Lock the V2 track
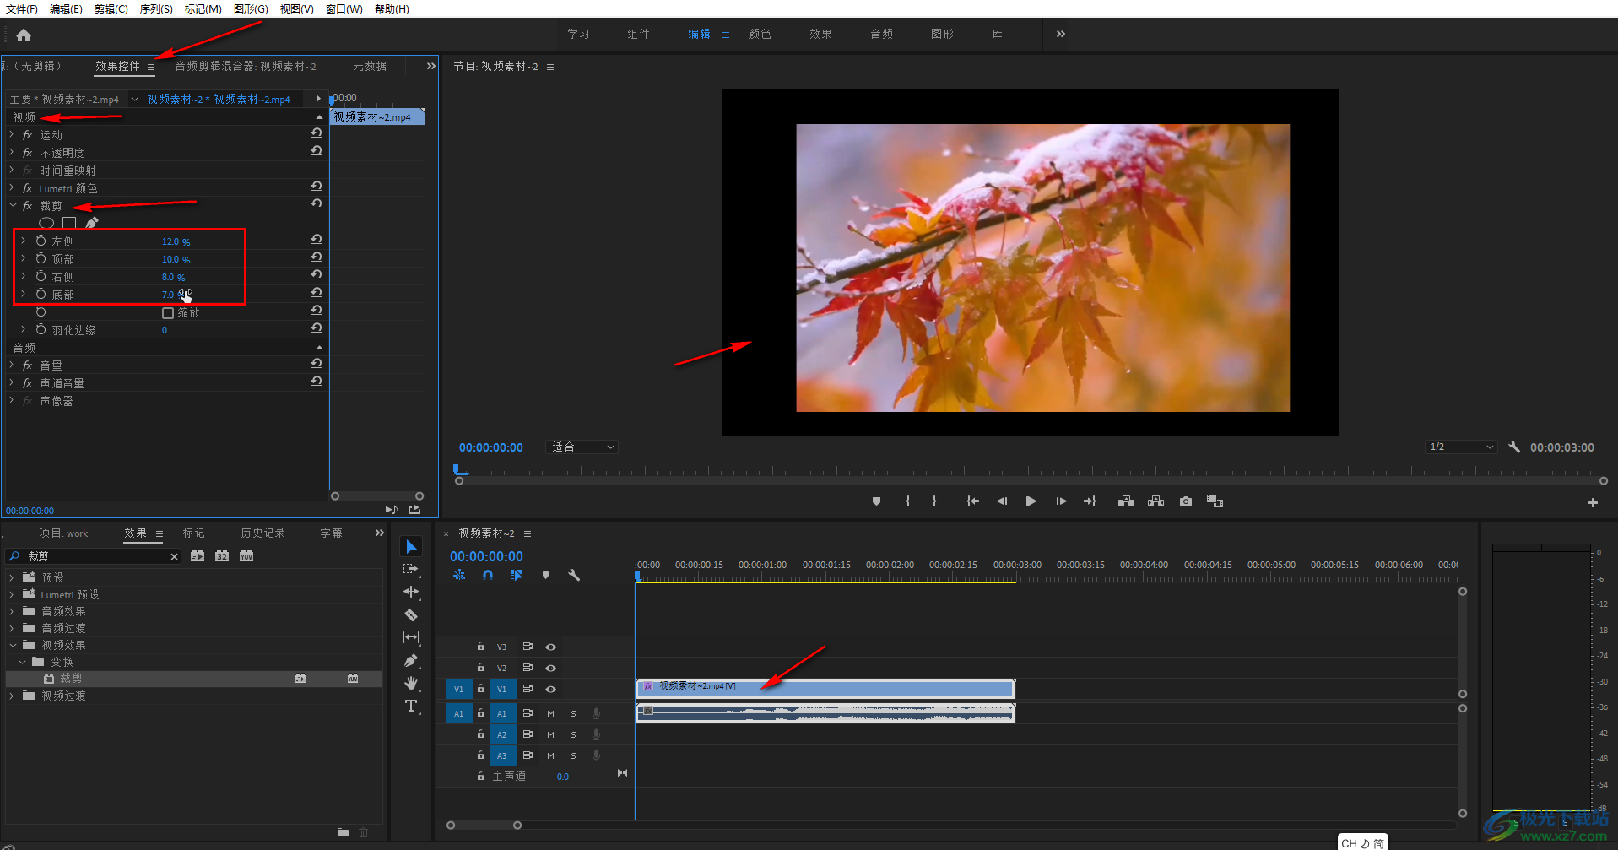Image resolution: width=1618 pixels, height=850 pixels. (x=480, y=667)
